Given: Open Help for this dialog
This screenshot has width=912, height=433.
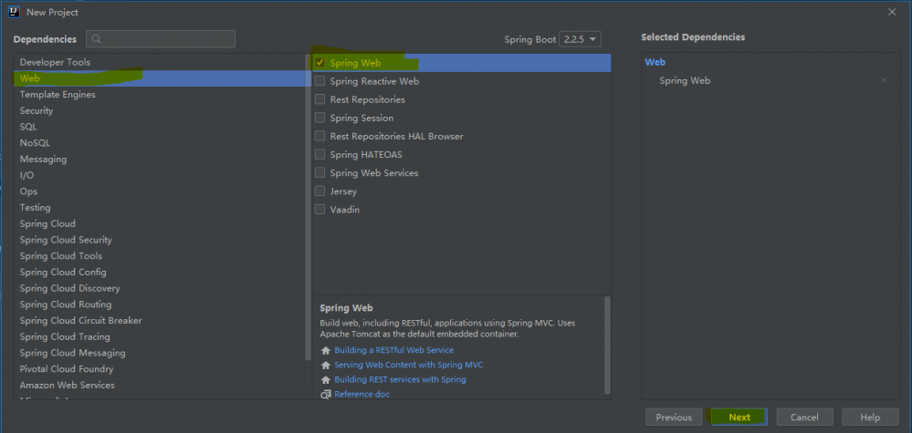Looking at the screenshot, I should 870,417.
